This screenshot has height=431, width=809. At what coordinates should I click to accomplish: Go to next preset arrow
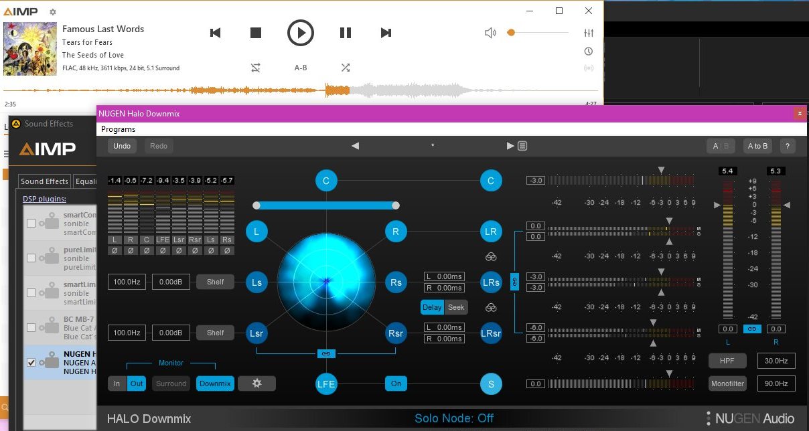tap(510, 146)
